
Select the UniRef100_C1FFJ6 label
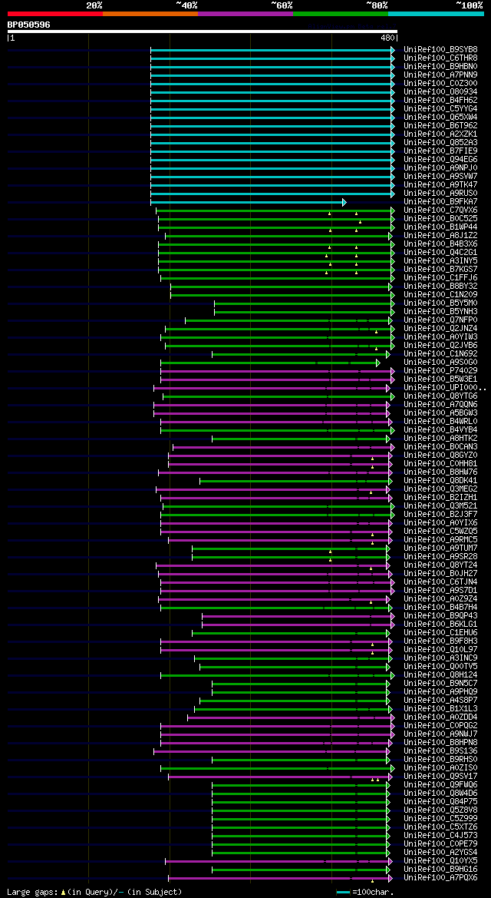click(x=440, y=278)
